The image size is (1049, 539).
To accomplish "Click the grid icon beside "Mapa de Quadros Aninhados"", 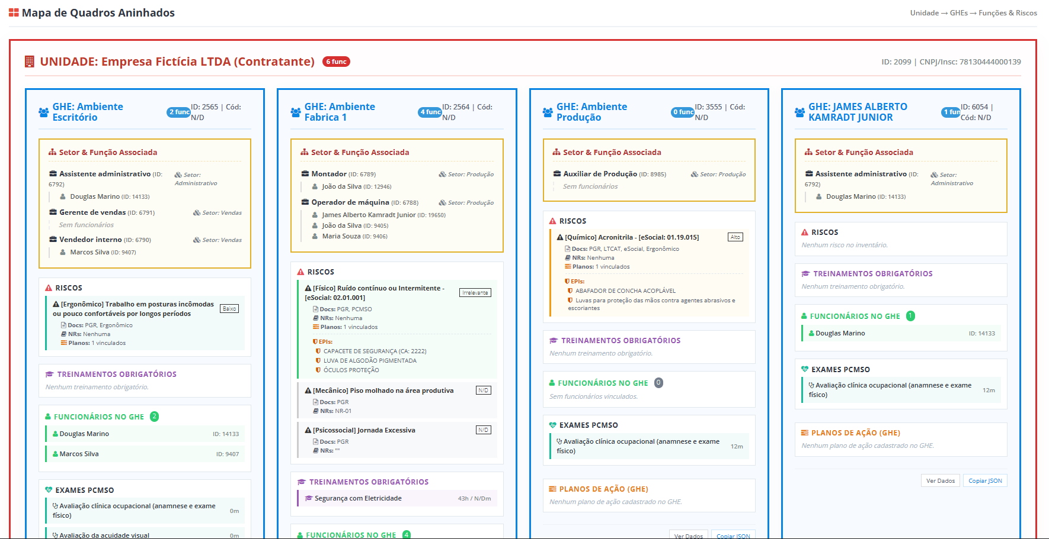I will (x=14, y=12).
